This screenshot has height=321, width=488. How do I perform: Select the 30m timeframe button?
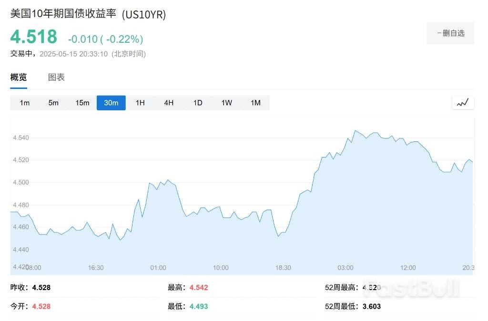point(111,103)
